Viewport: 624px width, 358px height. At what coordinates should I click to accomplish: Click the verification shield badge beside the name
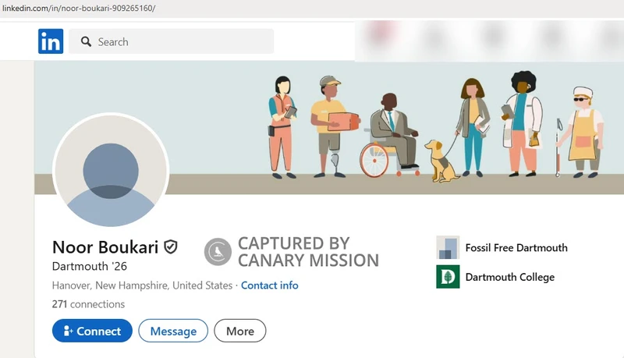click(171, 247)
